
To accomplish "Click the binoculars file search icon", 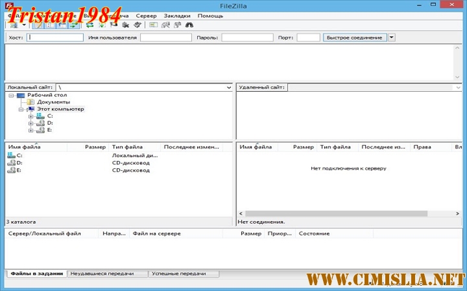I will (x=189, y=25).
